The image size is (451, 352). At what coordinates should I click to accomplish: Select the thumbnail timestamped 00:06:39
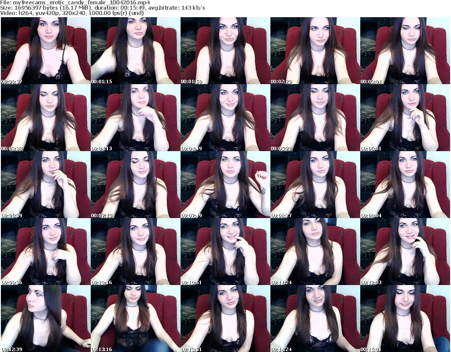46,185
